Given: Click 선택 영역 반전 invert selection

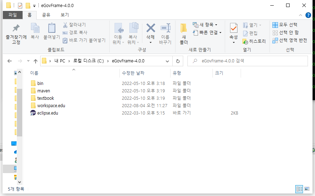Looking at the screenshot, I should pos(290,41).
